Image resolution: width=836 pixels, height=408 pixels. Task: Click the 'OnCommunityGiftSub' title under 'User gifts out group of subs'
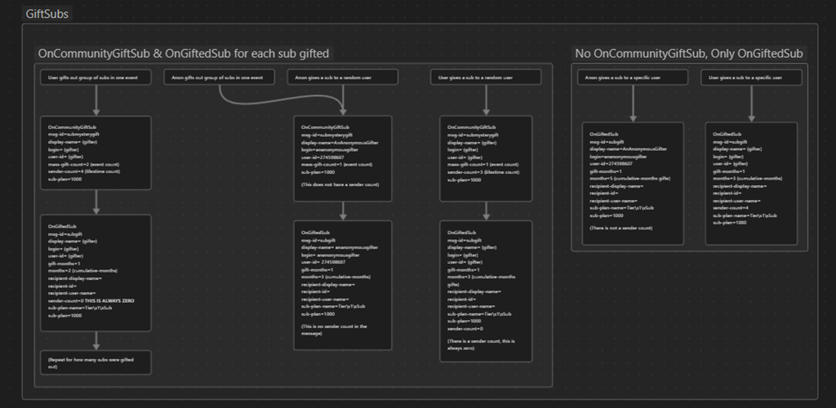coord(72,127)
